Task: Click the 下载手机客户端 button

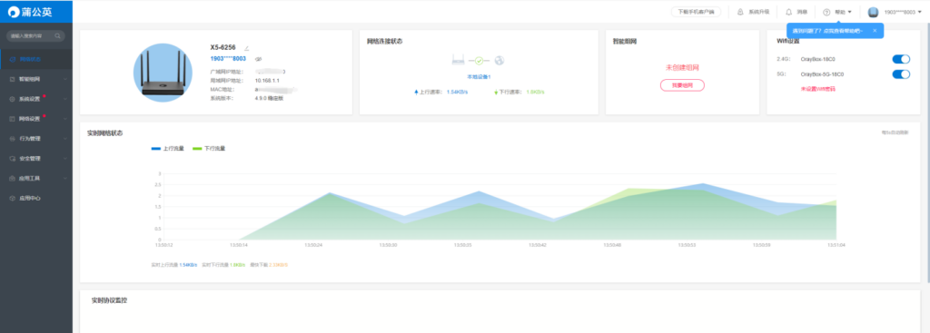Action: (x=696, y=12)
